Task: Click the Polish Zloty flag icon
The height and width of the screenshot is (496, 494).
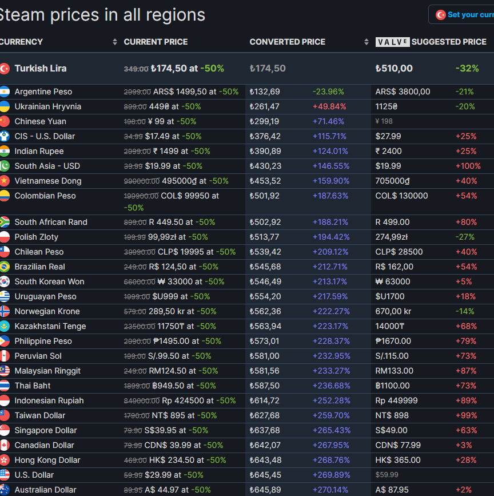Action: pos(5,237)
